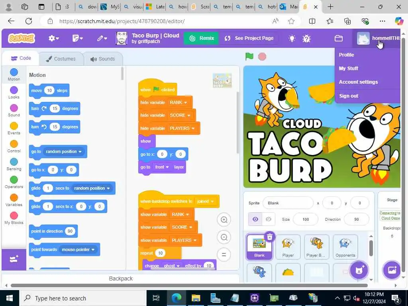Click Sign out menu item

pos(349,96)
